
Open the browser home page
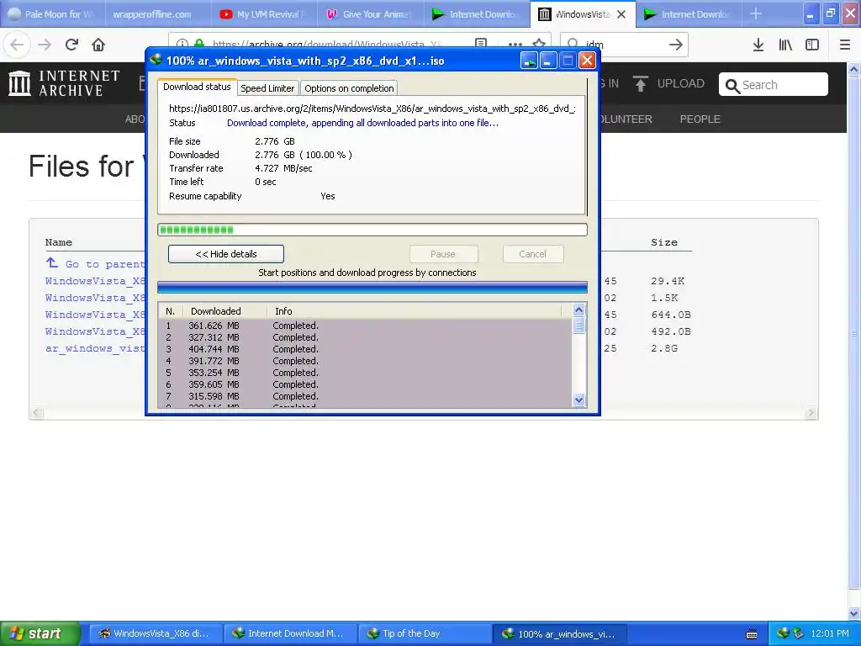98,45
